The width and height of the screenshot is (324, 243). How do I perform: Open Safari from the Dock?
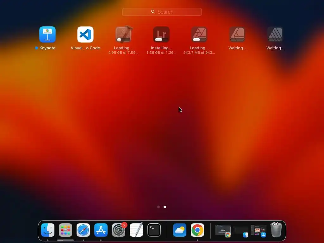coord(83,230)
